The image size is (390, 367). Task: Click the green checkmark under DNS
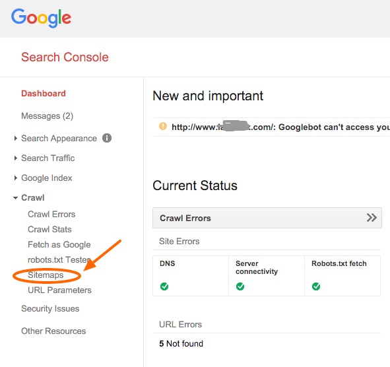pyautogui.click(x=164, y=286)
